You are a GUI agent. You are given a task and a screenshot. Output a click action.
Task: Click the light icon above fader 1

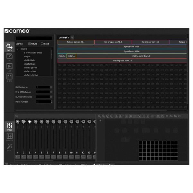(18, 122)
